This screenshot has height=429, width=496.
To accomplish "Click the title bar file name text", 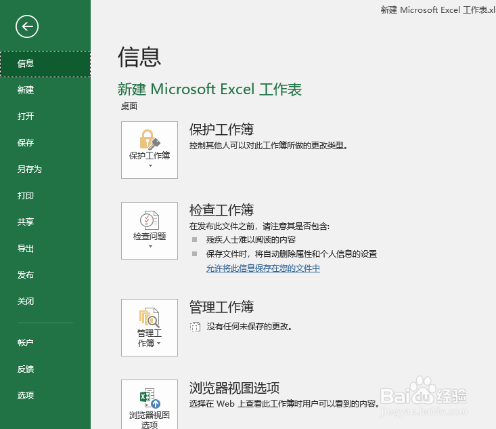I will tap(438, 9).
